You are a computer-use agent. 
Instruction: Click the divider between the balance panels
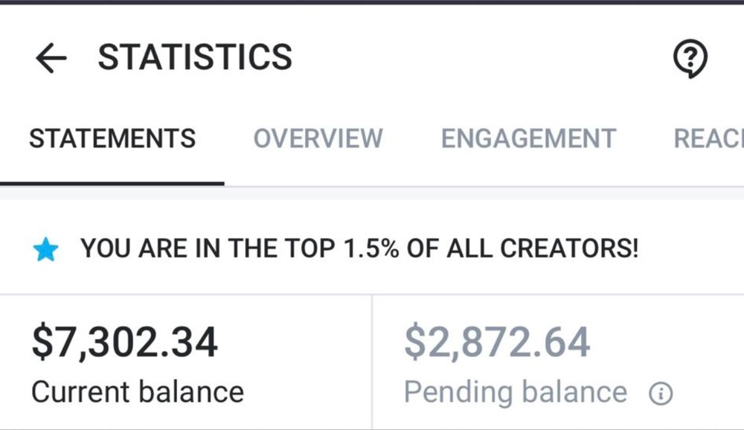[372, 362]
